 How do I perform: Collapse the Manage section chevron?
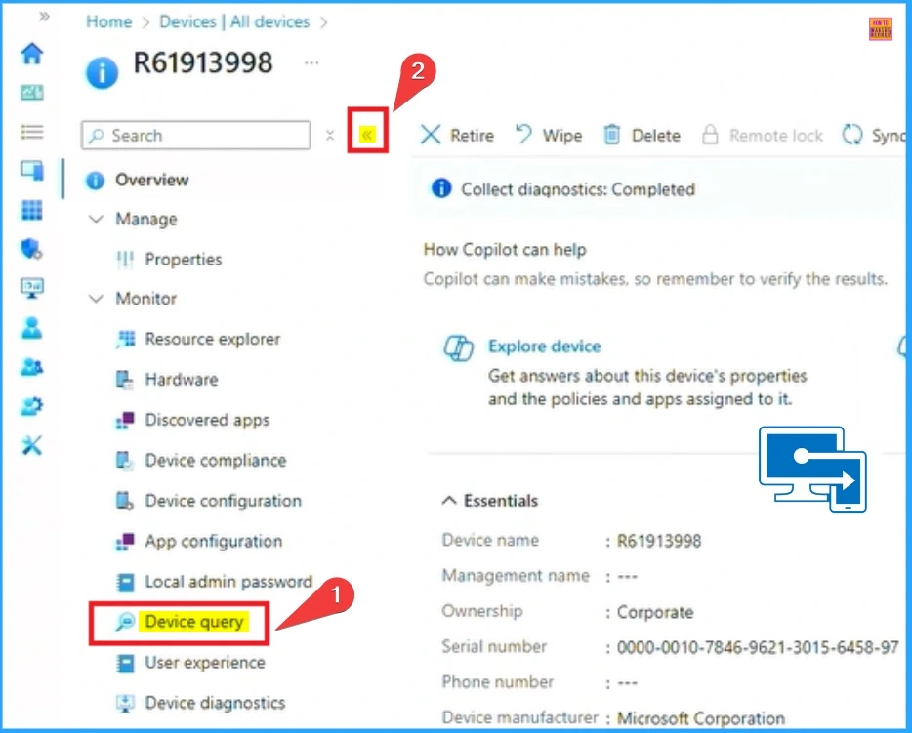coord(96,220)
